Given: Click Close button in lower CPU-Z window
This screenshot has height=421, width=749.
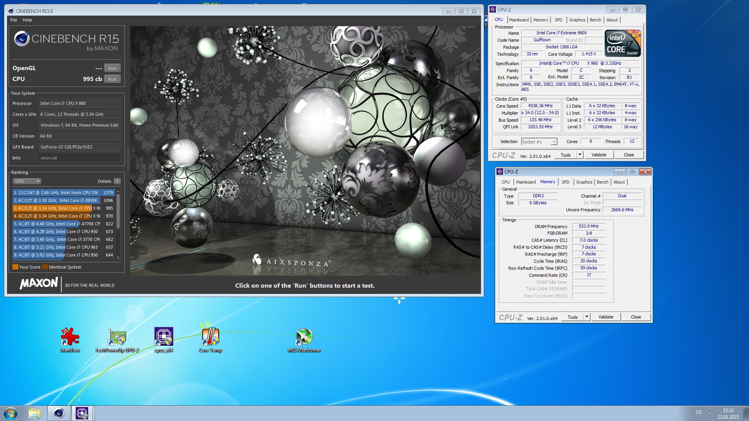Looking at the screenshot, I should tap(636, 317).
